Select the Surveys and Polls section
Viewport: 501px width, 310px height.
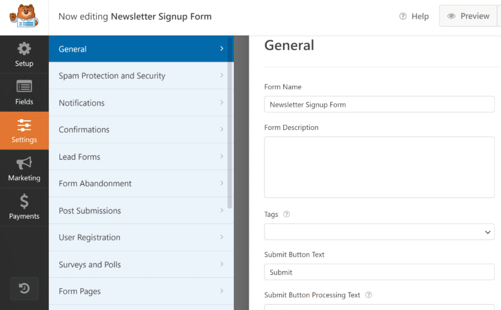[141, 265]
